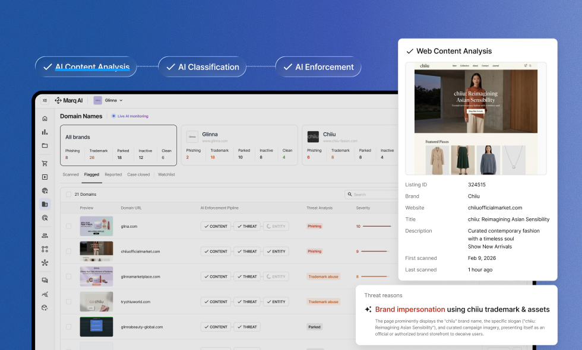Open the glinnabeauty-global.com preview thumbnail
This screenshot has width=582, height=350.
click(96, 327)
